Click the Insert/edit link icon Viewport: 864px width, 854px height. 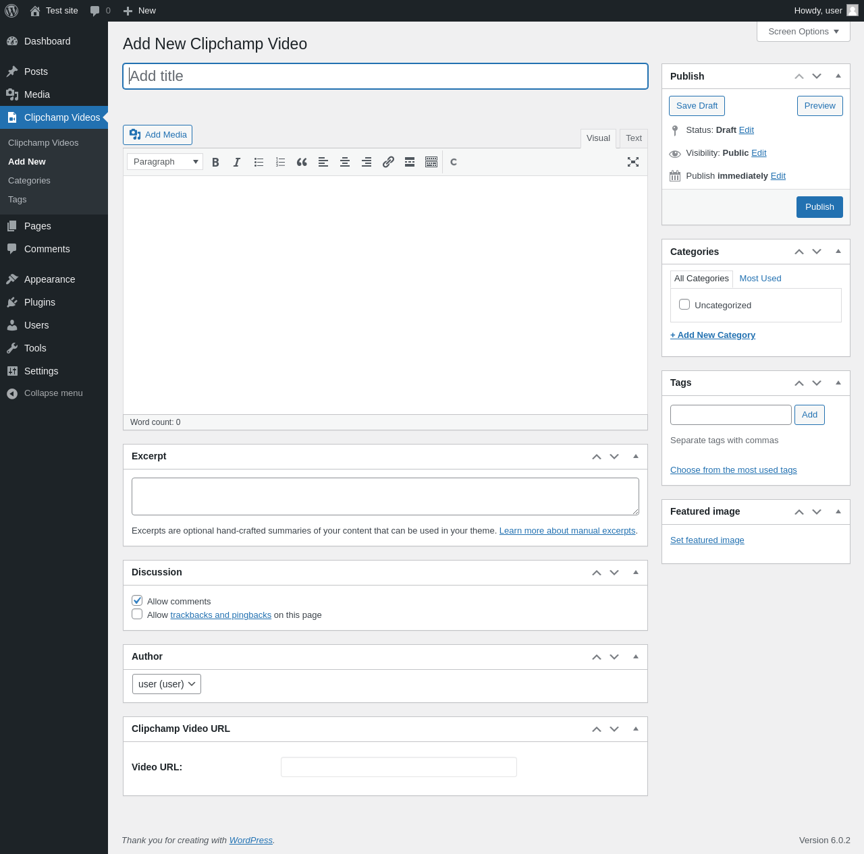pos(388,162)
